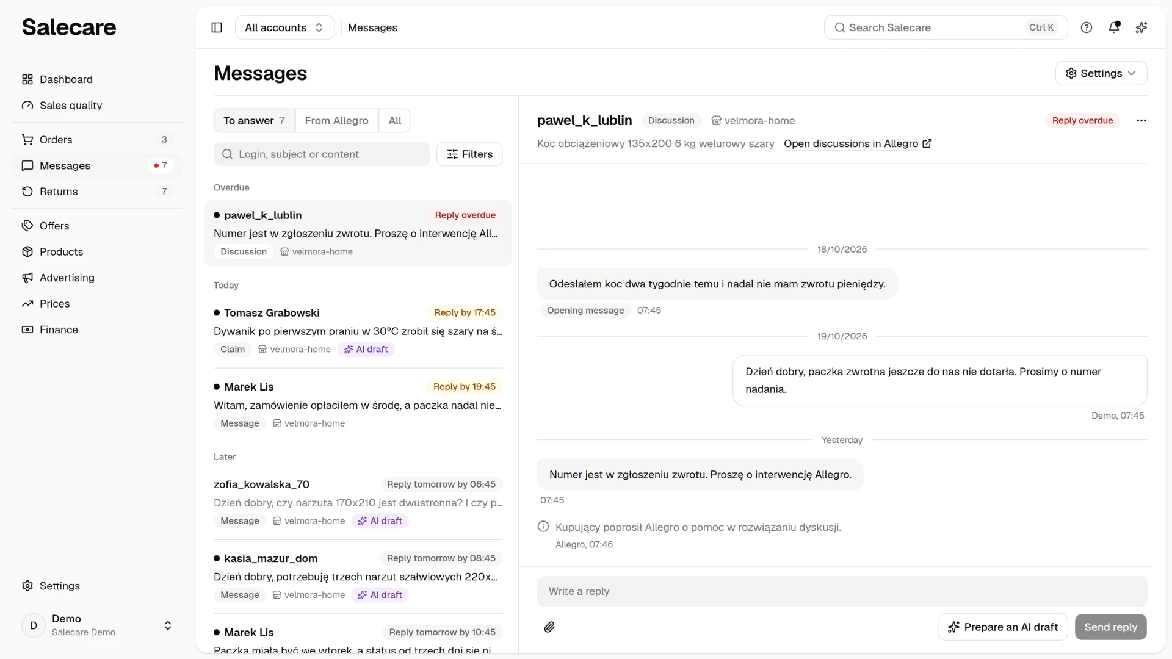The height and width of the screenshot is (659, 1172).
Task: Click the Write a reply box
Action: pos(842,591)
